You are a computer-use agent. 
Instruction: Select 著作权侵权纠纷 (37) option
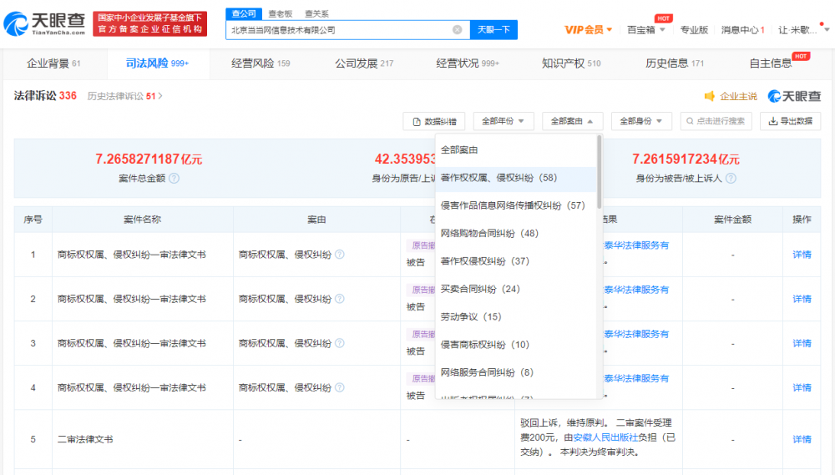tap(516, 261)
